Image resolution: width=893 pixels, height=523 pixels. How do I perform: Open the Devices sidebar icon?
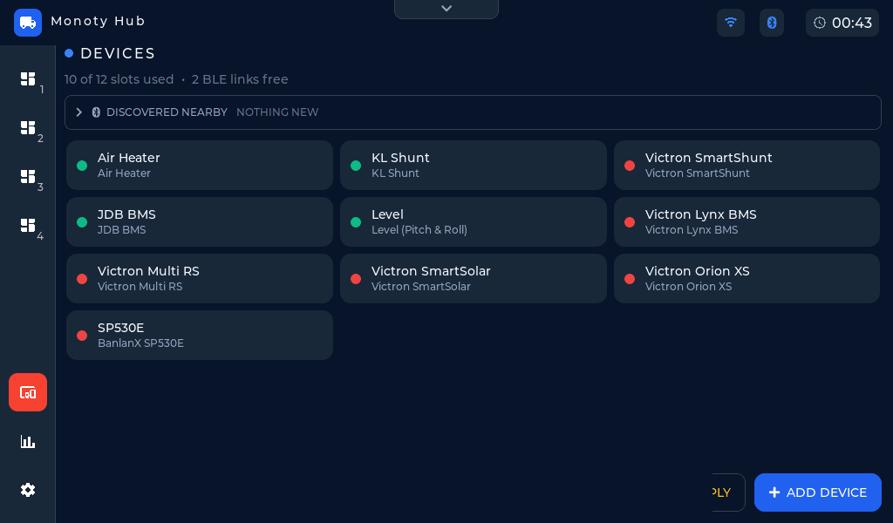pyautogui.click(x=28, y=392)
